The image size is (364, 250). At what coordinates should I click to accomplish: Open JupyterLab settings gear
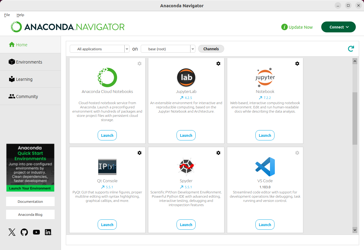[218, 64]
